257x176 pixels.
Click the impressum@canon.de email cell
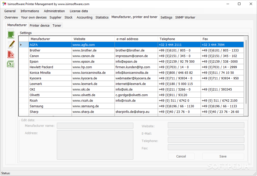click(136, 56)
